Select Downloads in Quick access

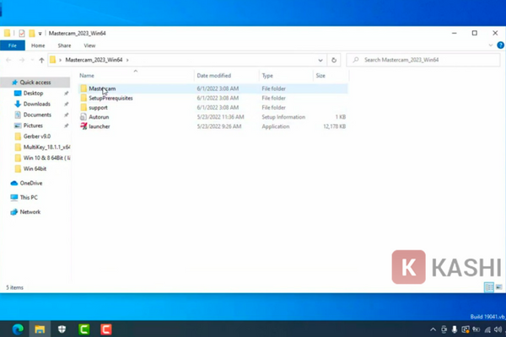tap(36, 104)
